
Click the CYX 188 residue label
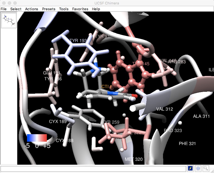tap(65, 140)
